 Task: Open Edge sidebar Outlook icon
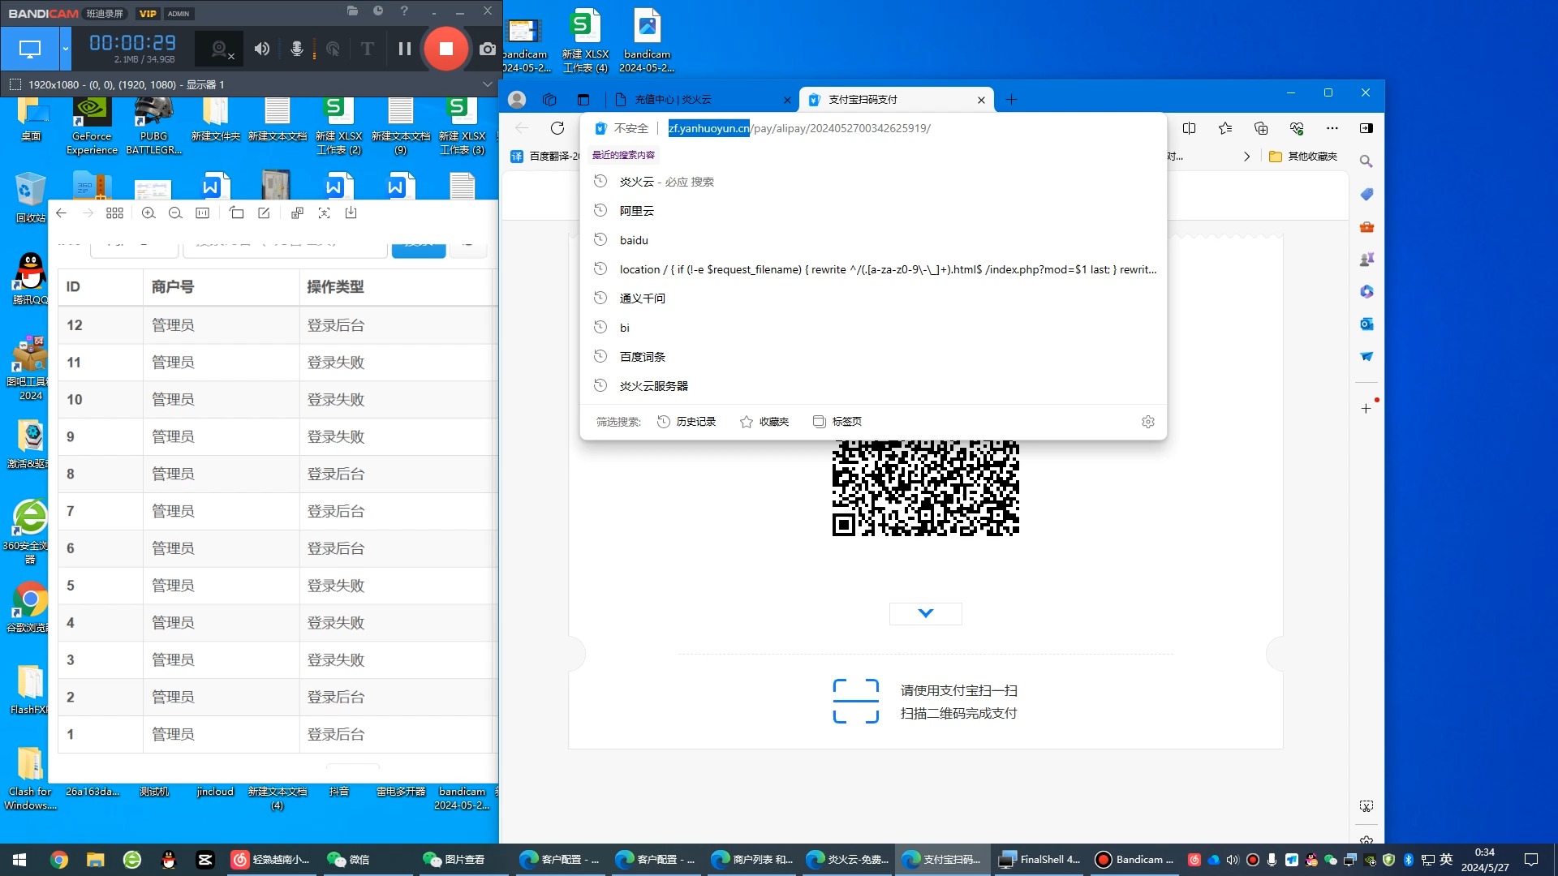click(x=1366, y=324)
